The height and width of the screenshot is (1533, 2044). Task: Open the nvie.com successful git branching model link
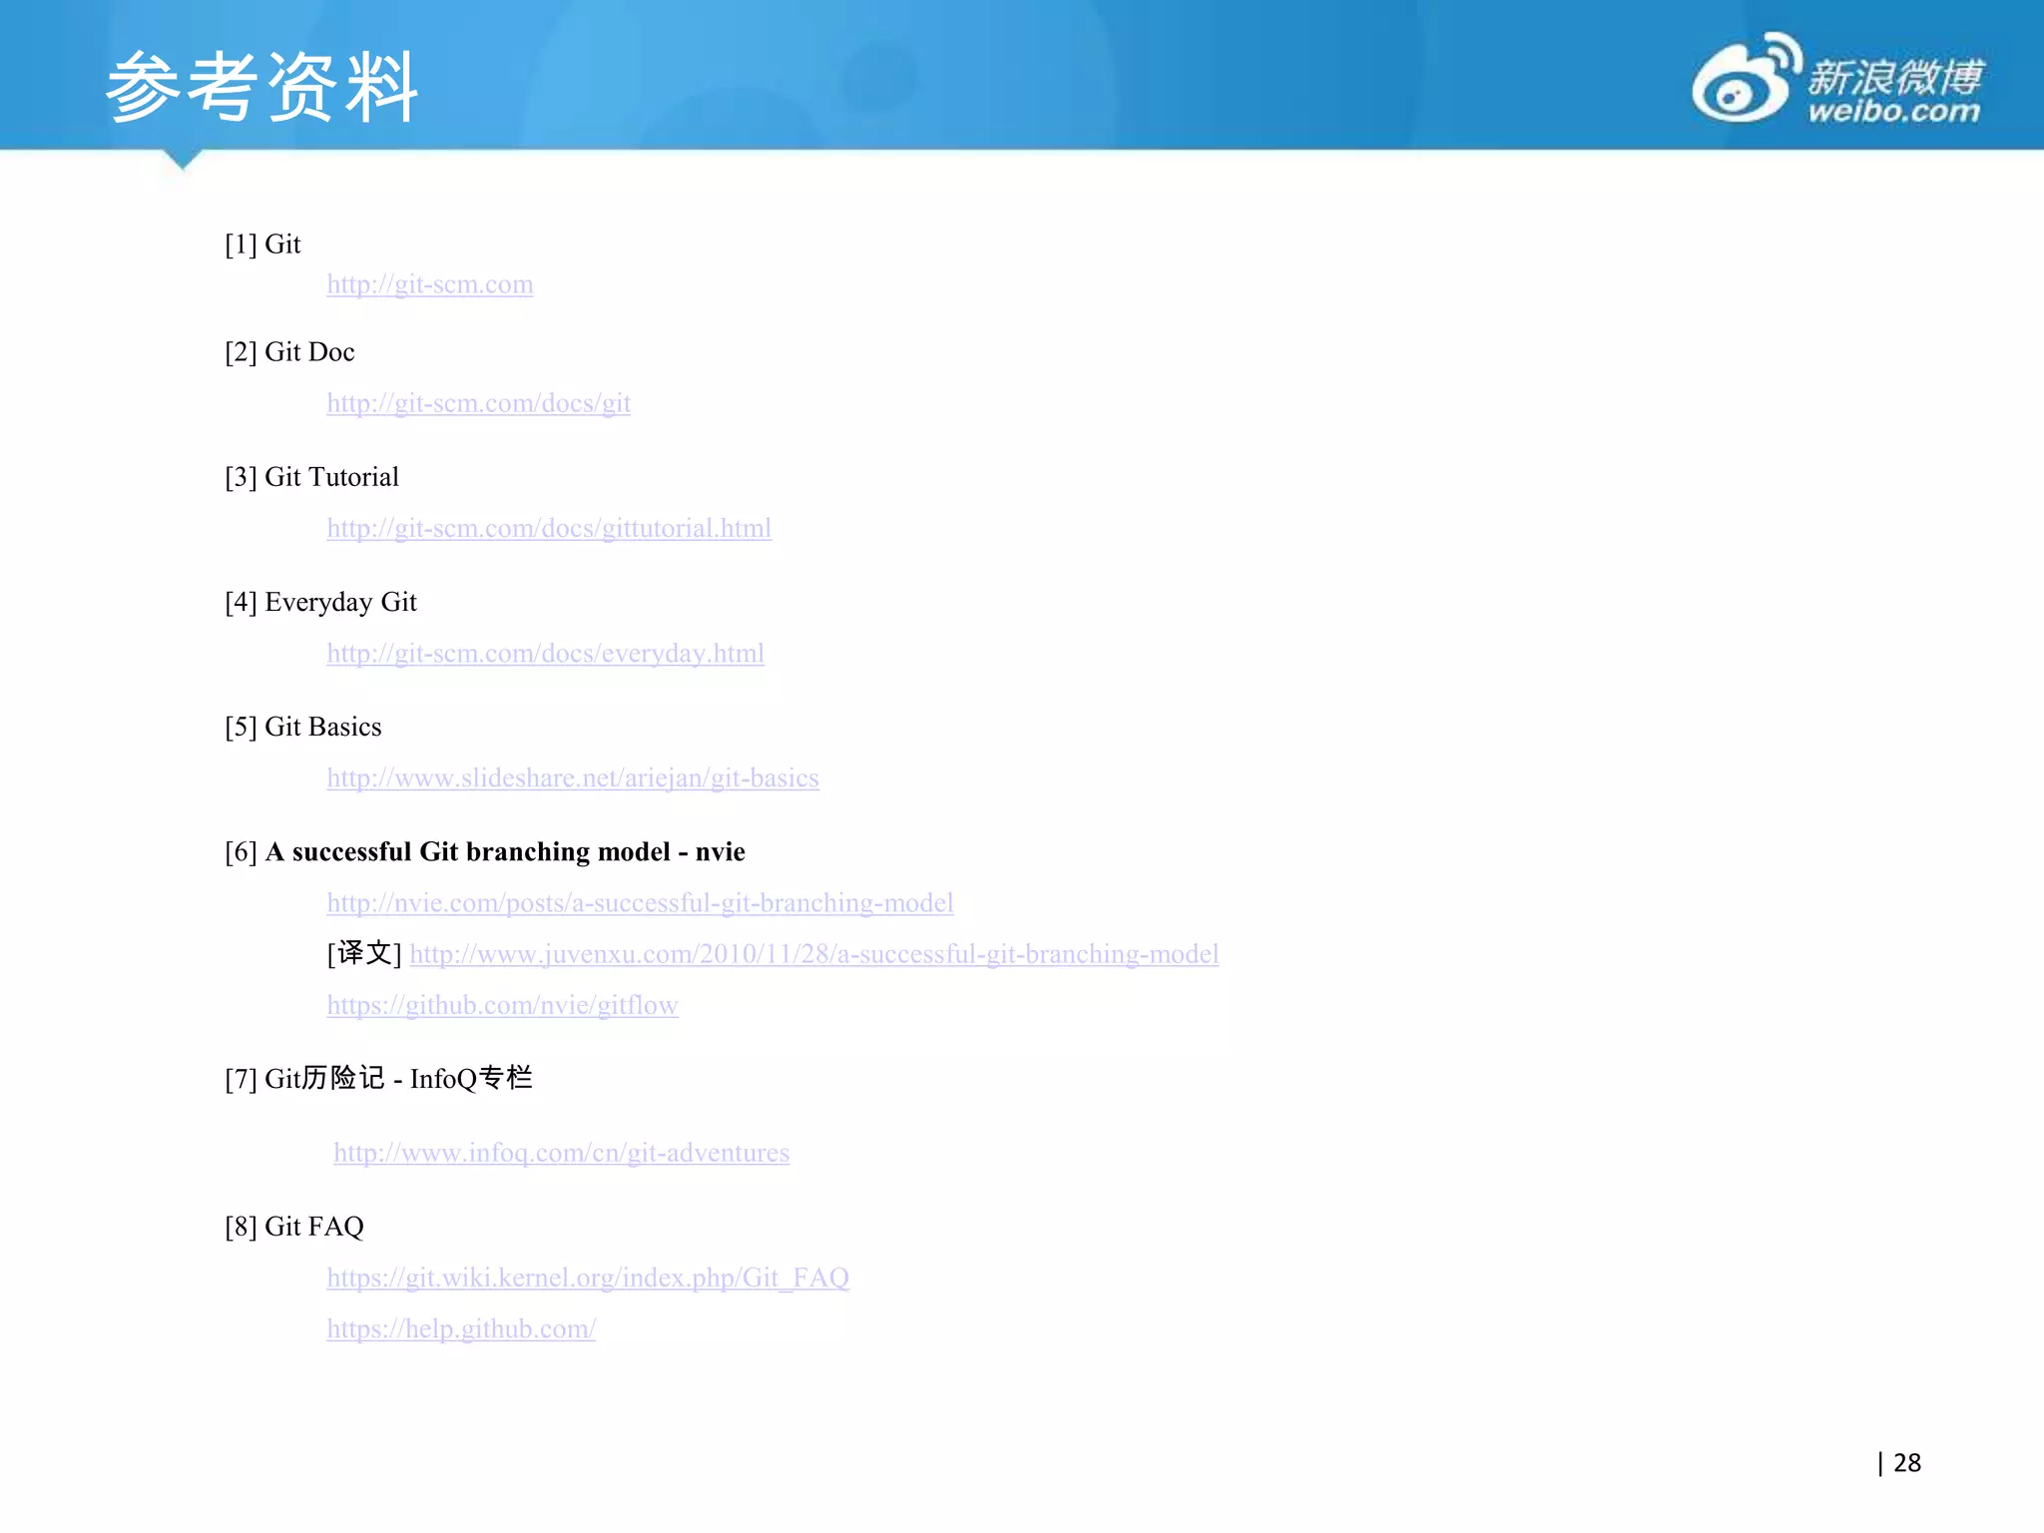tap(641, 903)
